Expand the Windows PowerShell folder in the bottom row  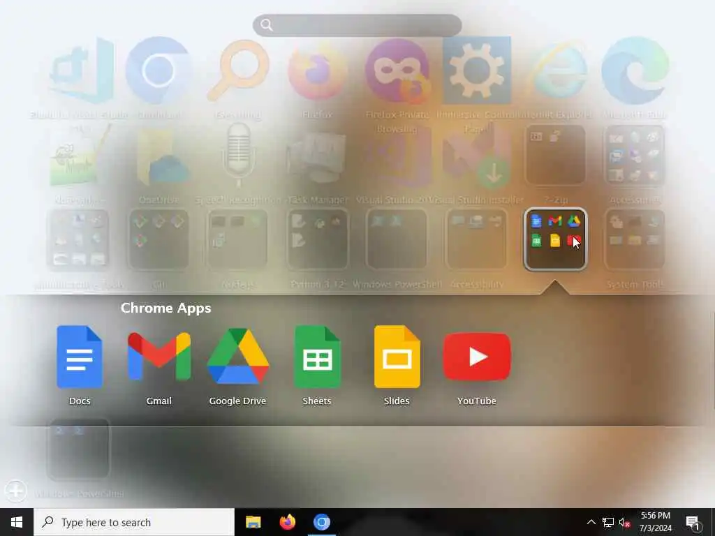point(78,449)
